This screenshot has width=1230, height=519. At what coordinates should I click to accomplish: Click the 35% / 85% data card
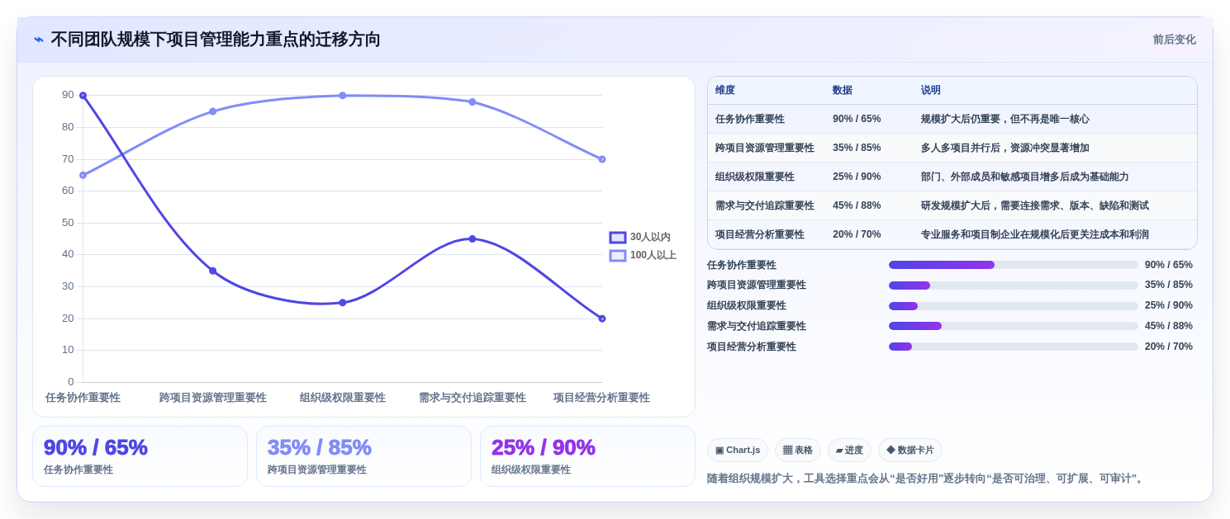click(363, 456)
